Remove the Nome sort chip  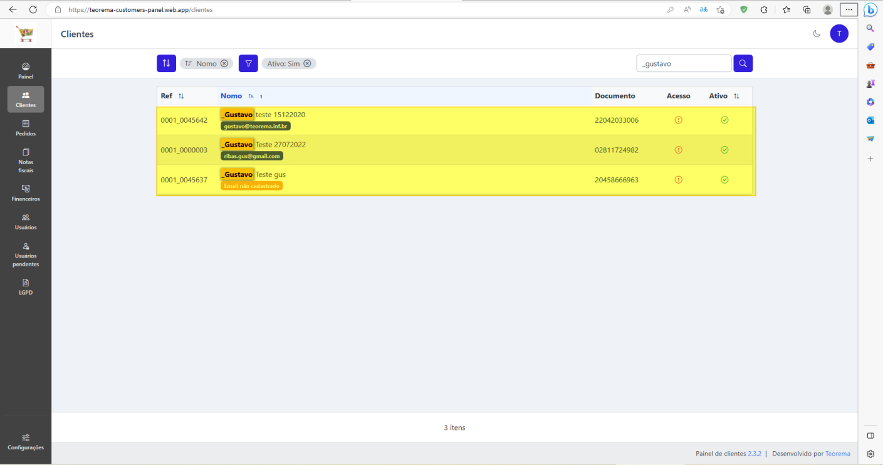[224, 63]
